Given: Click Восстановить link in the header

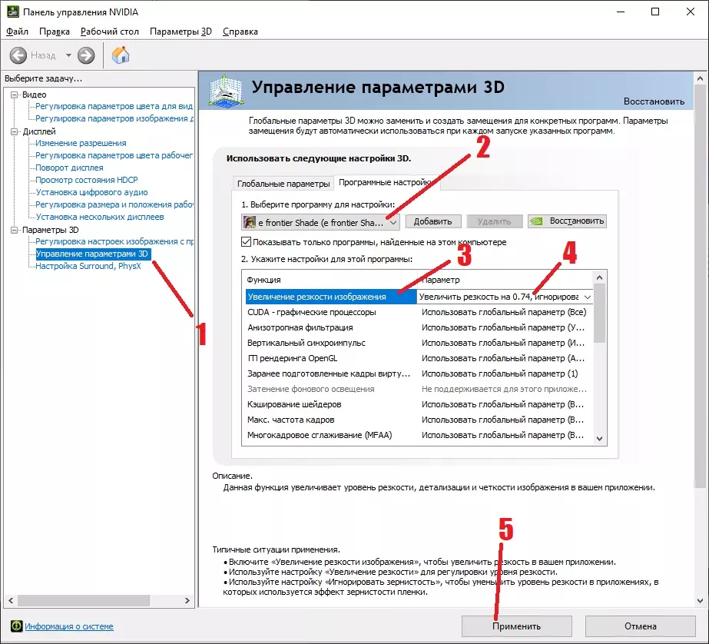Looking at the screenshot, I should coord(654,101).
